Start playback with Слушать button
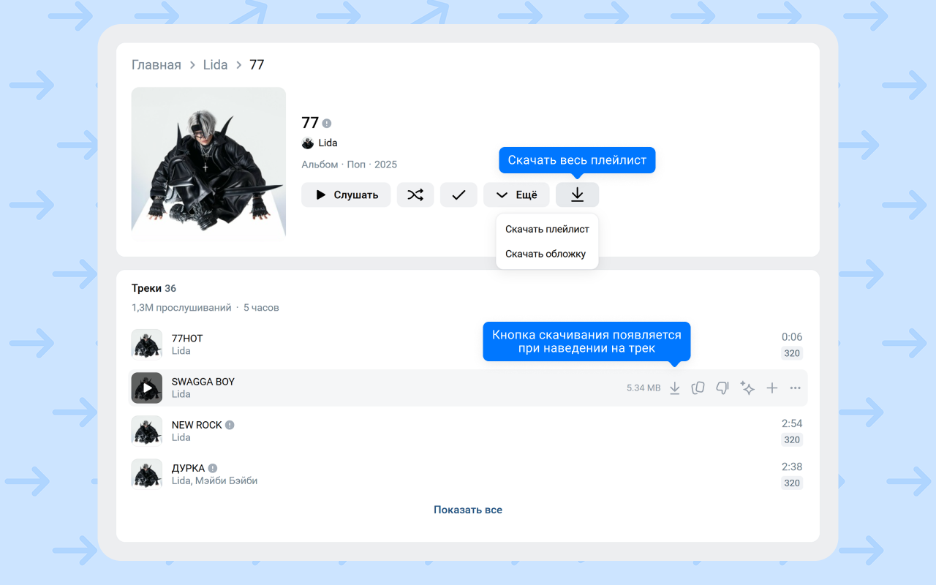 [x=346, y=195]
